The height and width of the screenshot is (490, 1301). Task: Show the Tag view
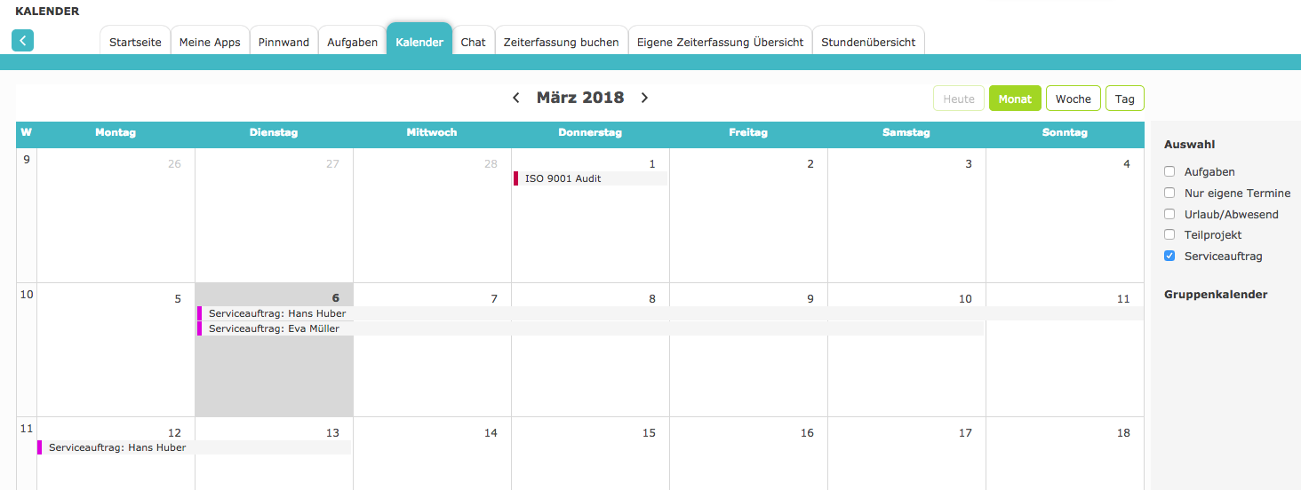point(1125,99)
